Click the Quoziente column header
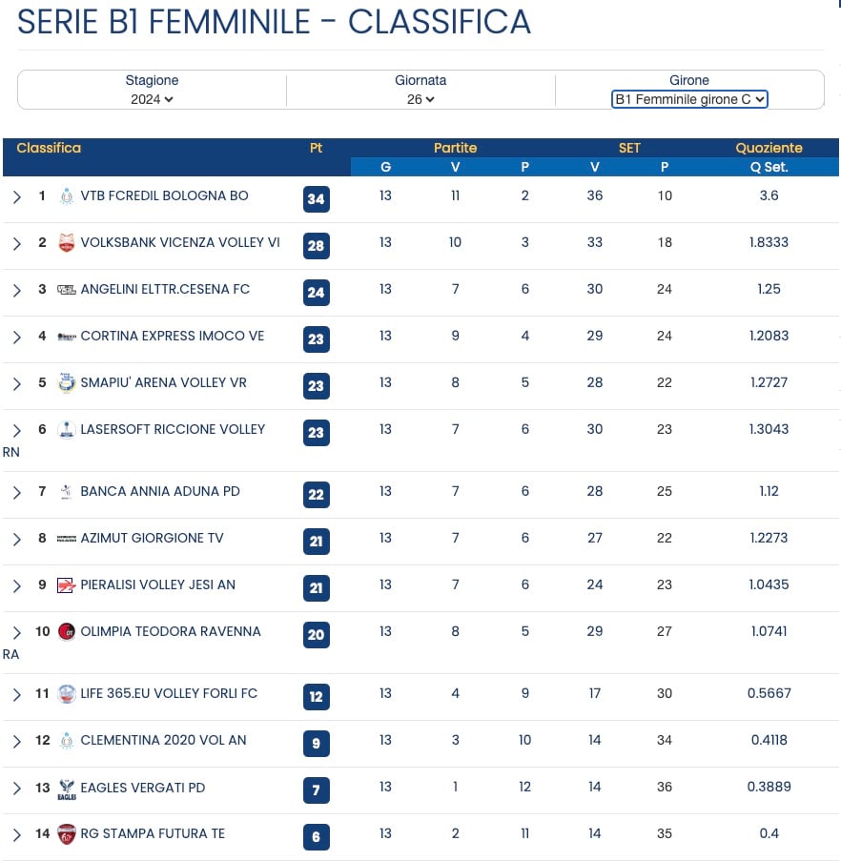 tap(769, 148)
